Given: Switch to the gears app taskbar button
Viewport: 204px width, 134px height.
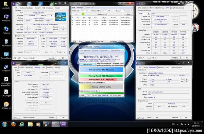Looking at the screenshot, I should click(x=47, y=125).
